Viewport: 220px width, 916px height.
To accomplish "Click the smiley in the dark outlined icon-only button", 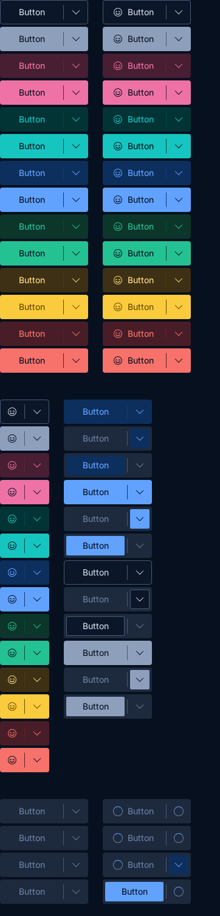I will coord(12,412).
